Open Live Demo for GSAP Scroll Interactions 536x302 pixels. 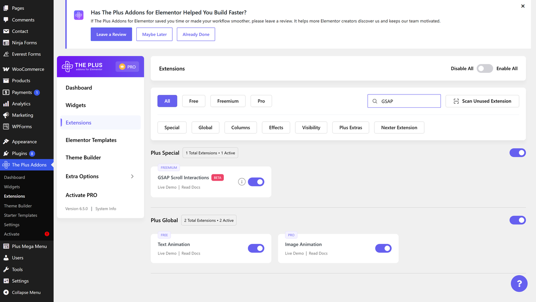click(167, 187)
